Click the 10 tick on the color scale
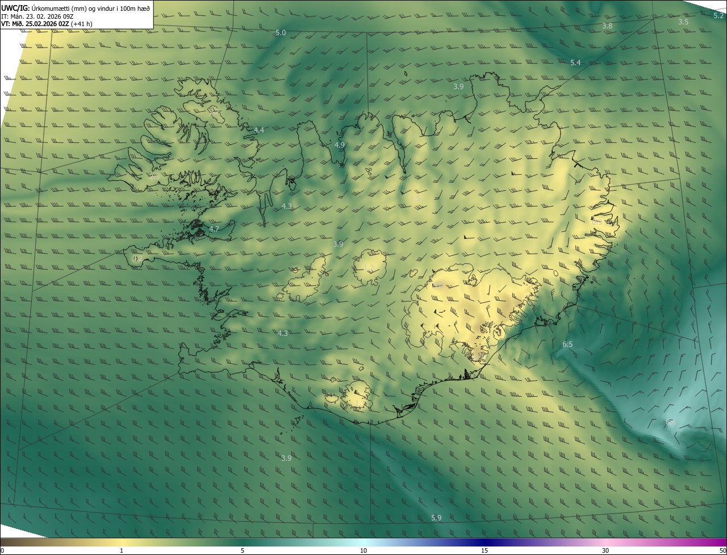 (363, 551)
